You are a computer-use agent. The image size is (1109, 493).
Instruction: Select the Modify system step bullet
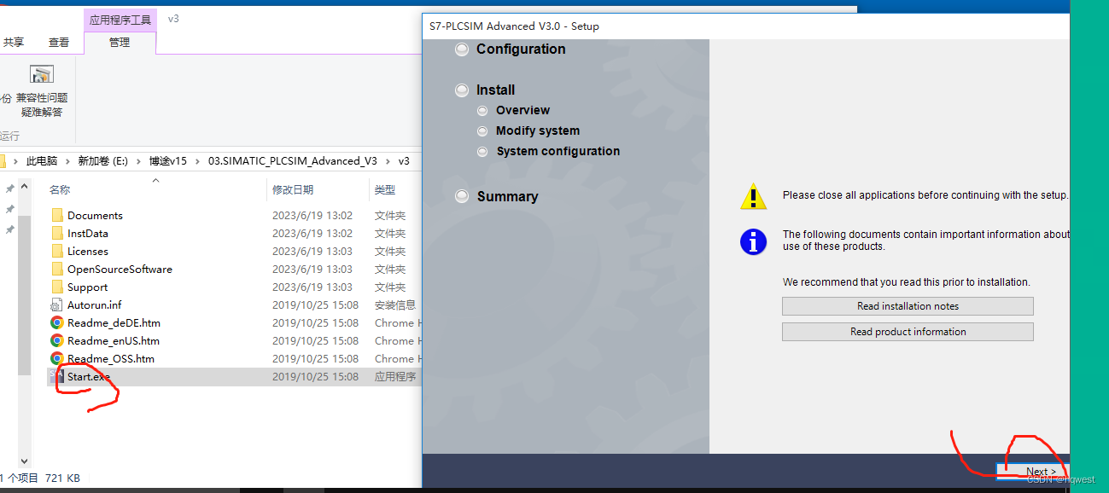point(482,130)
